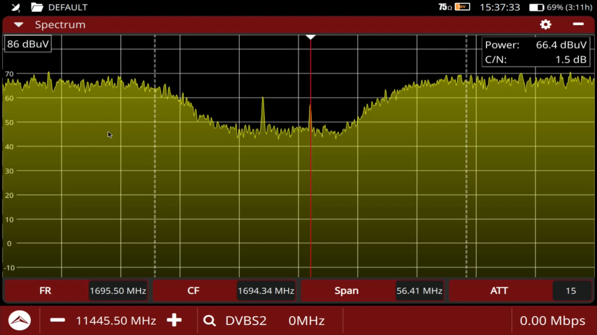The image size is (597, 335).
Task: Click the white triangle marker atop red cursor
Action: click(311, 37)
